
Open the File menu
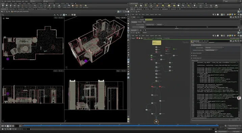2,1
